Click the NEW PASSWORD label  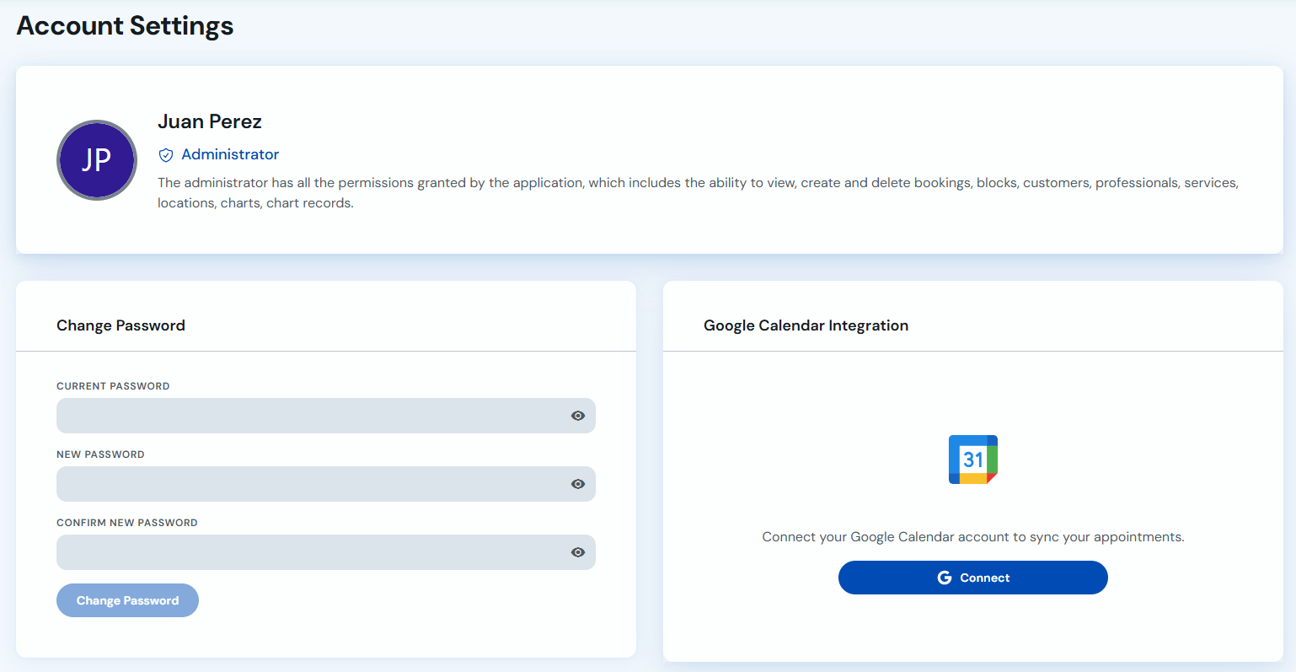click(x=100, y=454)
